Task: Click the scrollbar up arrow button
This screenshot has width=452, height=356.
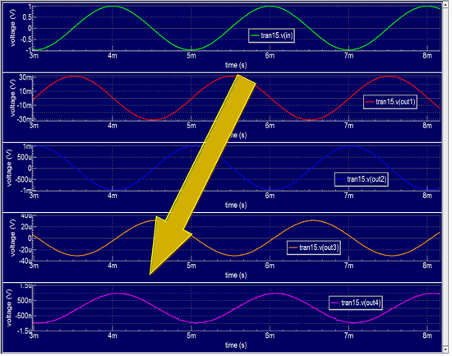Action: click(446, 5)
